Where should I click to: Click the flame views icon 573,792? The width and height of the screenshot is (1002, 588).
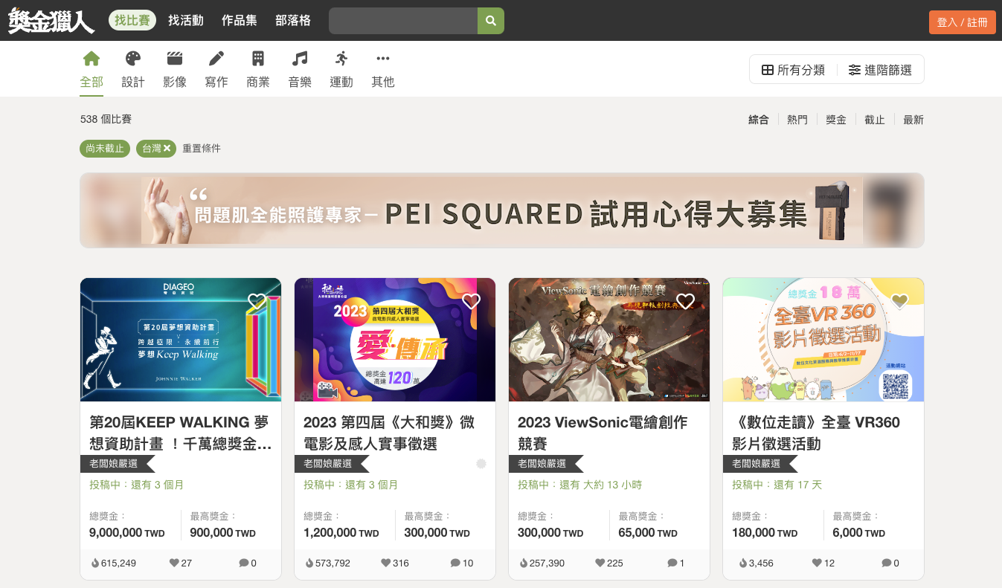click(x=309, y=563)
